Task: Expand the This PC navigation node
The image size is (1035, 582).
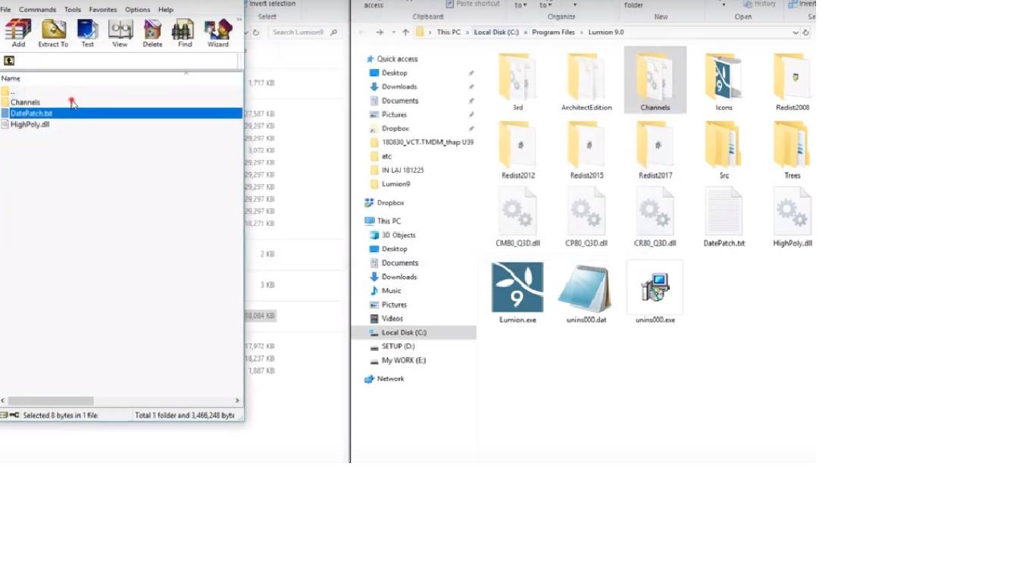Action: coord(361,221)
